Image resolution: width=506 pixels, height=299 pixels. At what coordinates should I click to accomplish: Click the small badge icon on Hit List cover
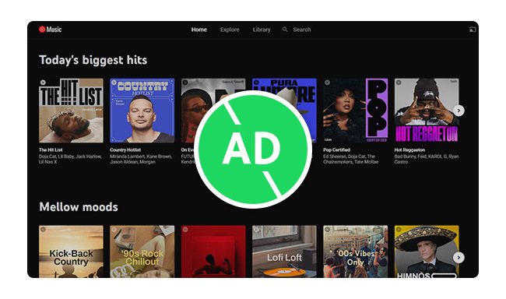click(43, 83)
